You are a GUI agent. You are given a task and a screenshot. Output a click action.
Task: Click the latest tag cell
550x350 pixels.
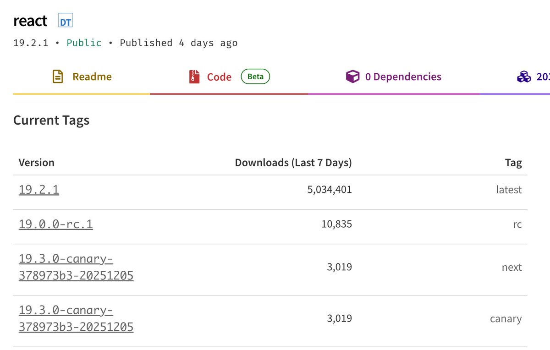click(x=509, y=190)
